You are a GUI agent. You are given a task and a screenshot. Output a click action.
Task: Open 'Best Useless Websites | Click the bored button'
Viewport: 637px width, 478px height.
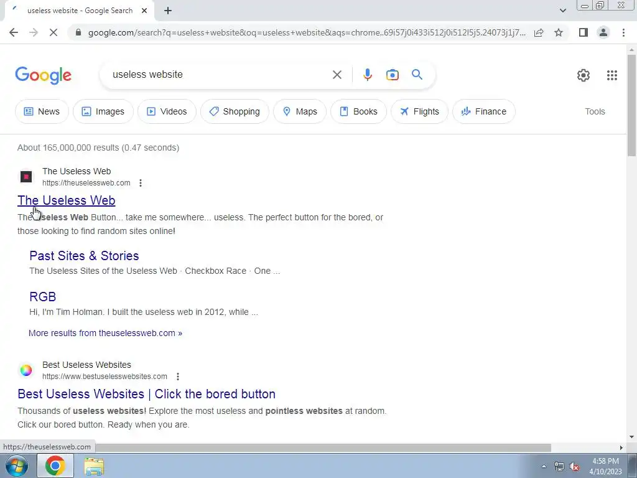pos(147,394)
